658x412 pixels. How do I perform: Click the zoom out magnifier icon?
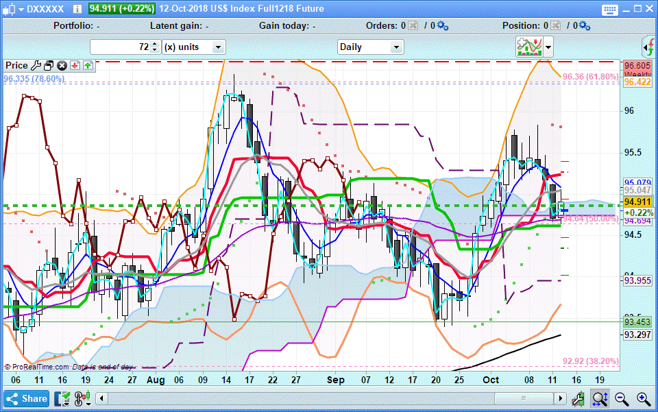pyautogui.click(x=622, y=399)
